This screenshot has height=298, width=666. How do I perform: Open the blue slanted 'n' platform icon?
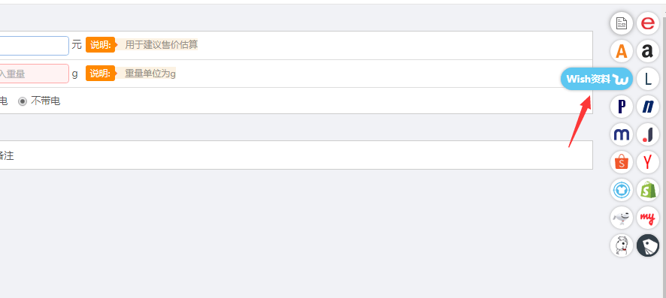tap(648, 107)
